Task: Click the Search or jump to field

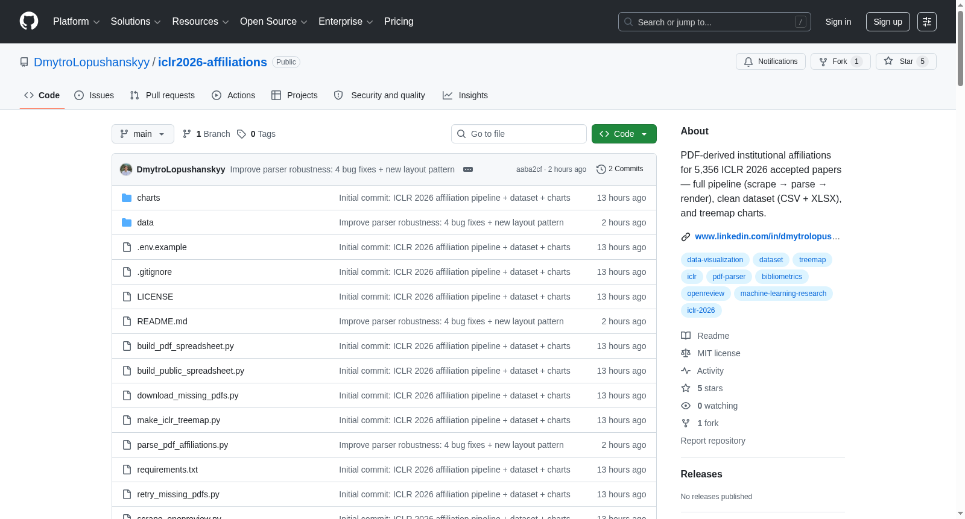Action: (715, 22)
